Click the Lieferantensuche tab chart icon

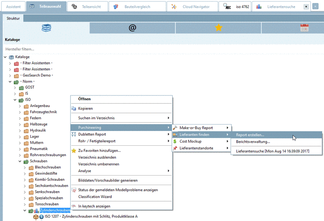(x=259, y=6)
